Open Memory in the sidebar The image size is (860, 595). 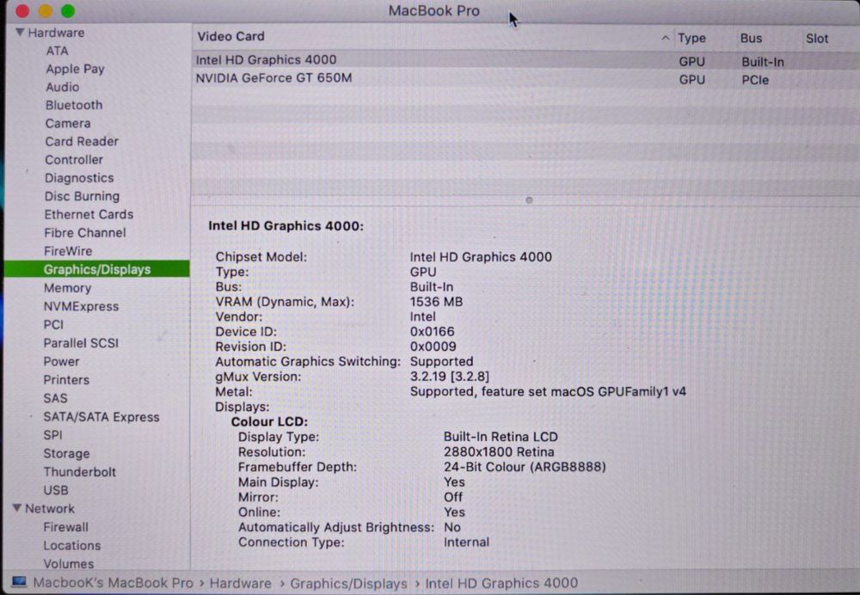click(x=67, y=288)
